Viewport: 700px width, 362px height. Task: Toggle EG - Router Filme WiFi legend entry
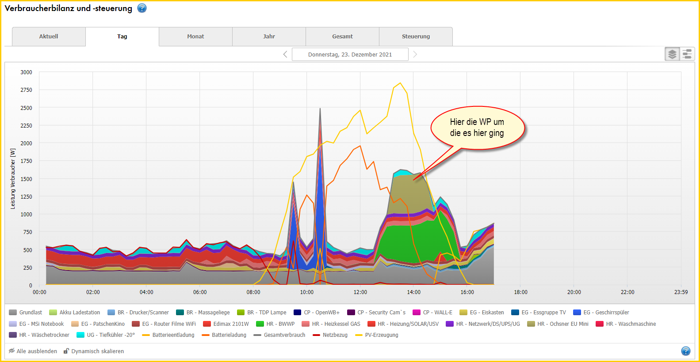click(x=164, y=324)
